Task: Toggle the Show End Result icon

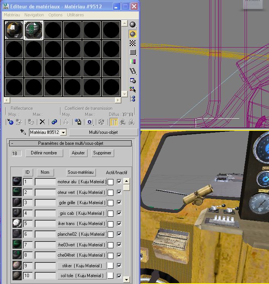Action: click(x=114, y=122)
